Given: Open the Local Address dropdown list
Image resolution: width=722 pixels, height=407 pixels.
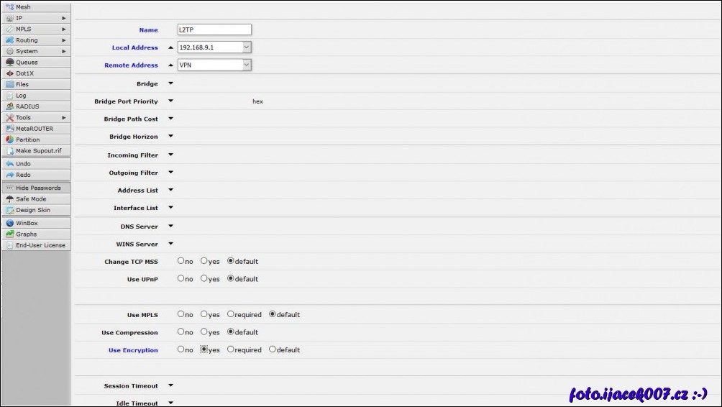Looking at the screenshot, I should [x=247, y=47].
